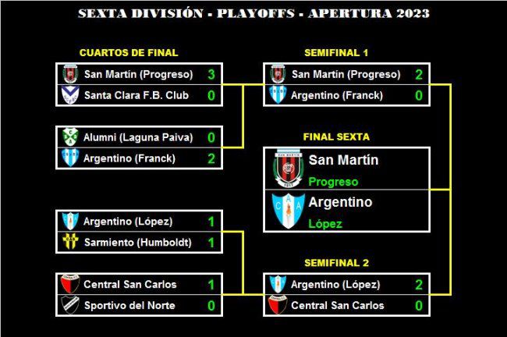Viewport: 507px width, 337px height.
Task: Select the Semifinal 1 heading
Action: point(336,53)
